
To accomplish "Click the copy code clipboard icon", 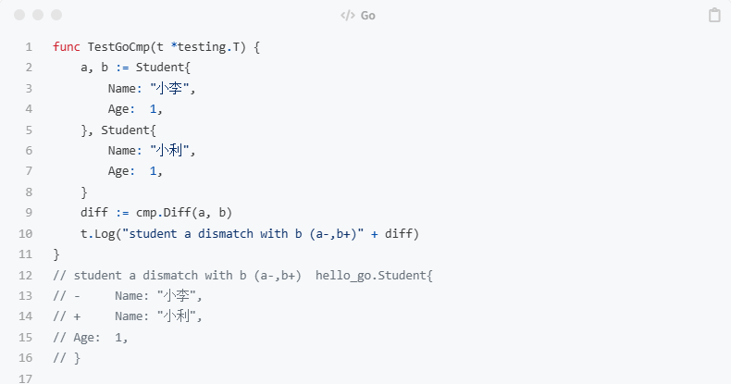I will [x=714, y=16].
